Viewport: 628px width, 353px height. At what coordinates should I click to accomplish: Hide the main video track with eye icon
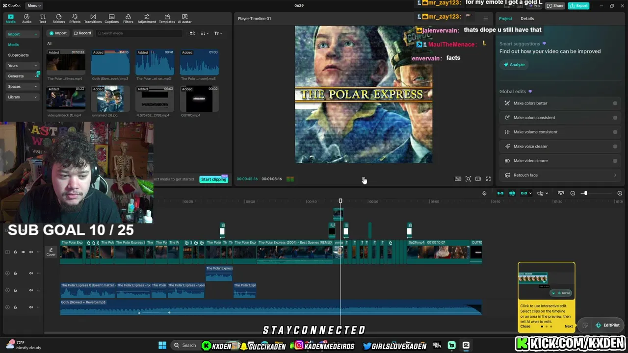click(23, 252)
